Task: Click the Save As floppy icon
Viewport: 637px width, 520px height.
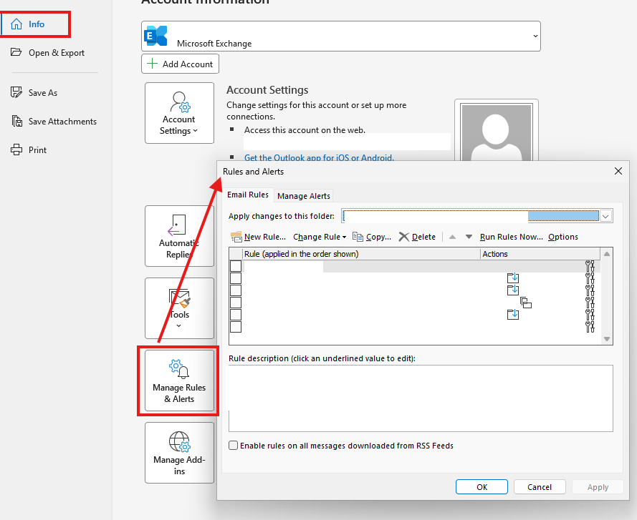Action: [x=16, y=92]
